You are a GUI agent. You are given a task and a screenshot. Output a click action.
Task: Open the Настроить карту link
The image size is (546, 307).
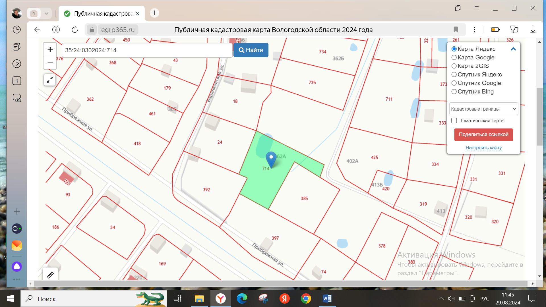483,148
